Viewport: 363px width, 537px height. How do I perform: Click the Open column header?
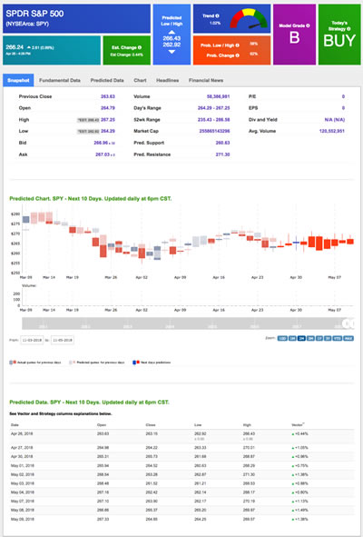(x=102, y=425)
